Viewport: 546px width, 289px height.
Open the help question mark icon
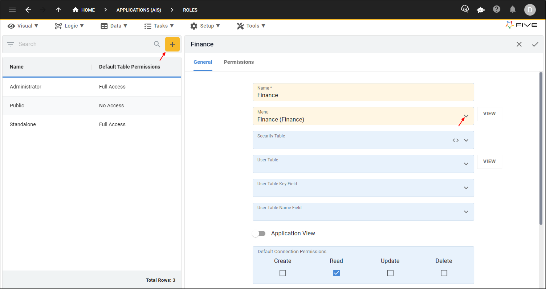497,9
